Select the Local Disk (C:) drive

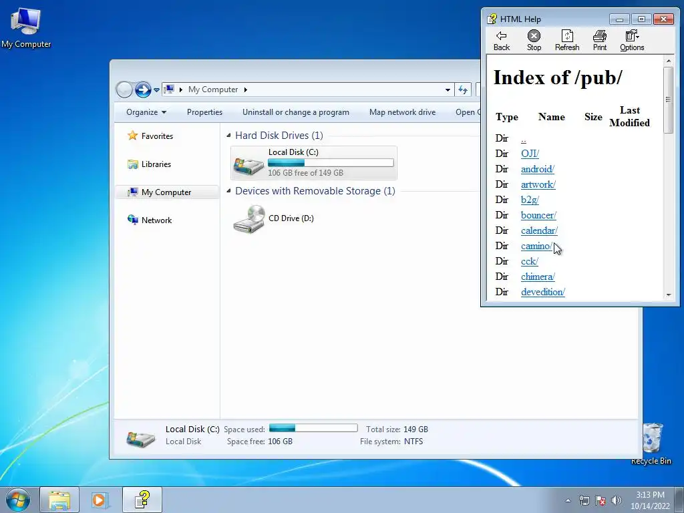[x=314, y=163]
